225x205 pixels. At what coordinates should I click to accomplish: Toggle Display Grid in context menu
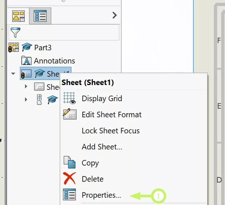click(x=102, y=99)
